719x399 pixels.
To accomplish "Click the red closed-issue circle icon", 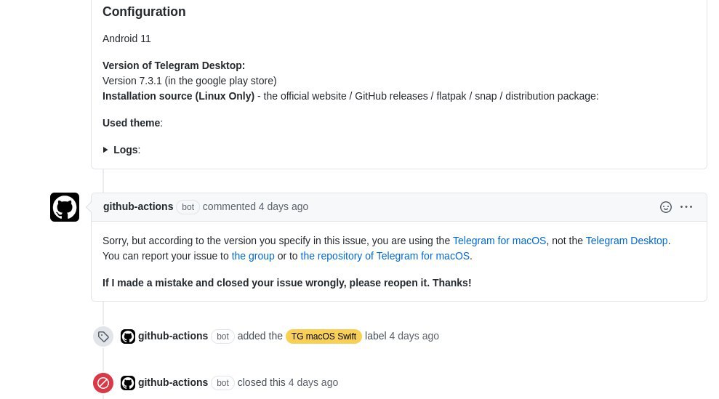I will [x=103, y=382].
